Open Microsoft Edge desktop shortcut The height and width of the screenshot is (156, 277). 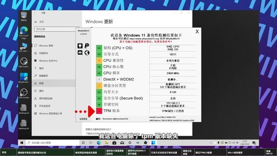coord(24,33)
